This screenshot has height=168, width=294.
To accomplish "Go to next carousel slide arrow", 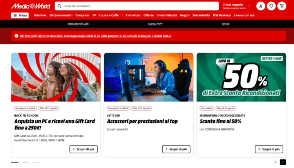I will pos(283,162).
